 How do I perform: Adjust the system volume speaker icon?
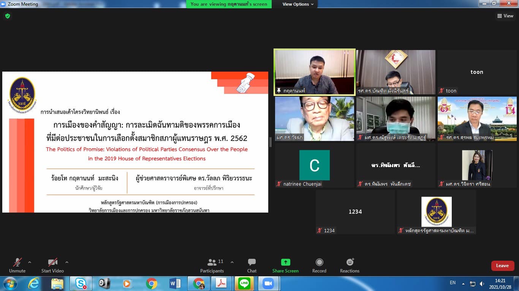pyautogui.click(x=482, y=283)
